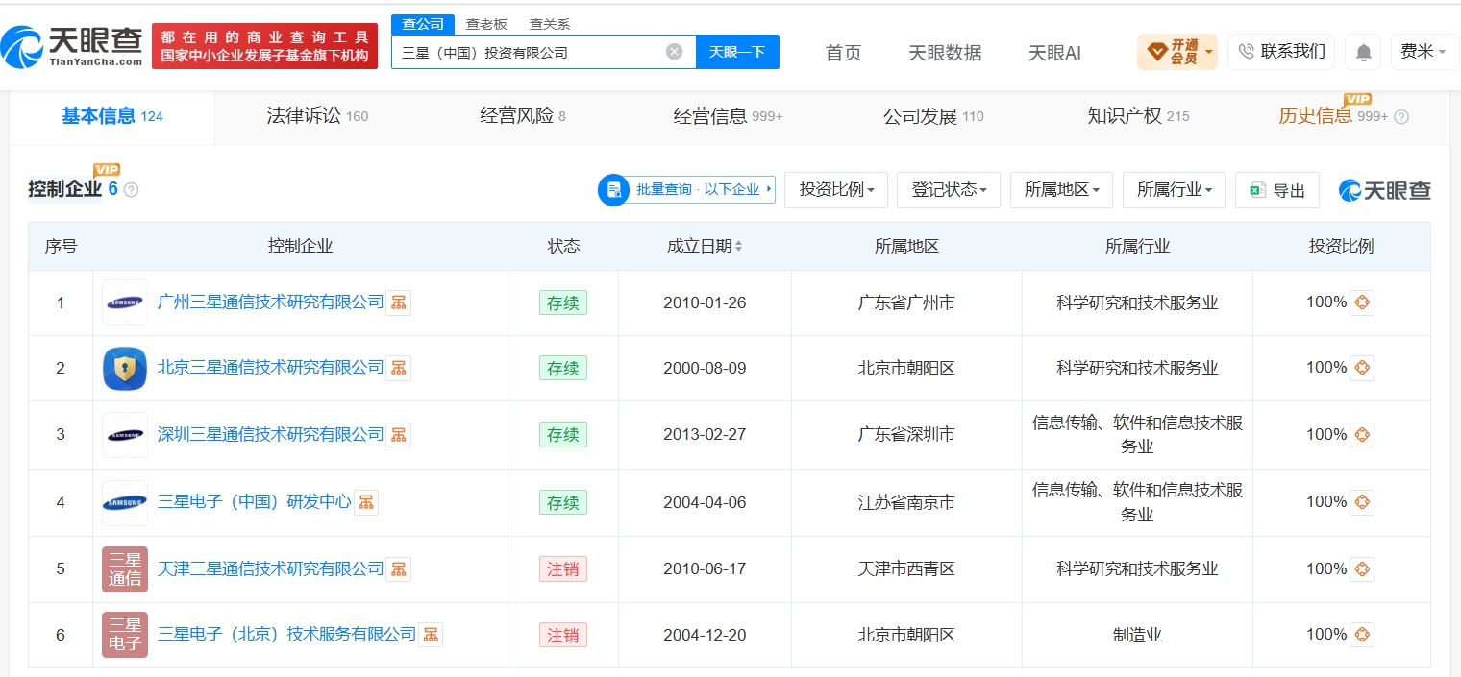The image size is (1461, 677).
Task: Open the 北京三星通信技术研究有限公司 company link
Action: pyautogui.click(x=270, y=368)
